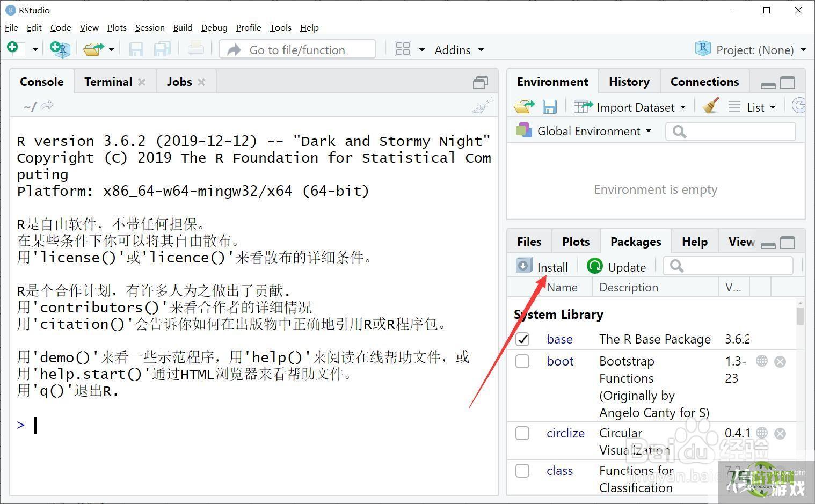Click the Open File folder icon
Screen dimensions: 815x504
(94, 49)
